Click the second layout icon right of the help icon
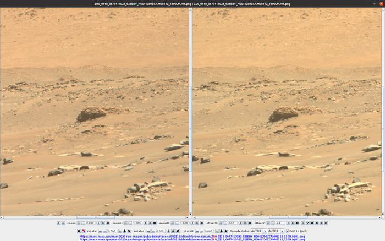Screen dimensions: 385x241 click(317, 223)
